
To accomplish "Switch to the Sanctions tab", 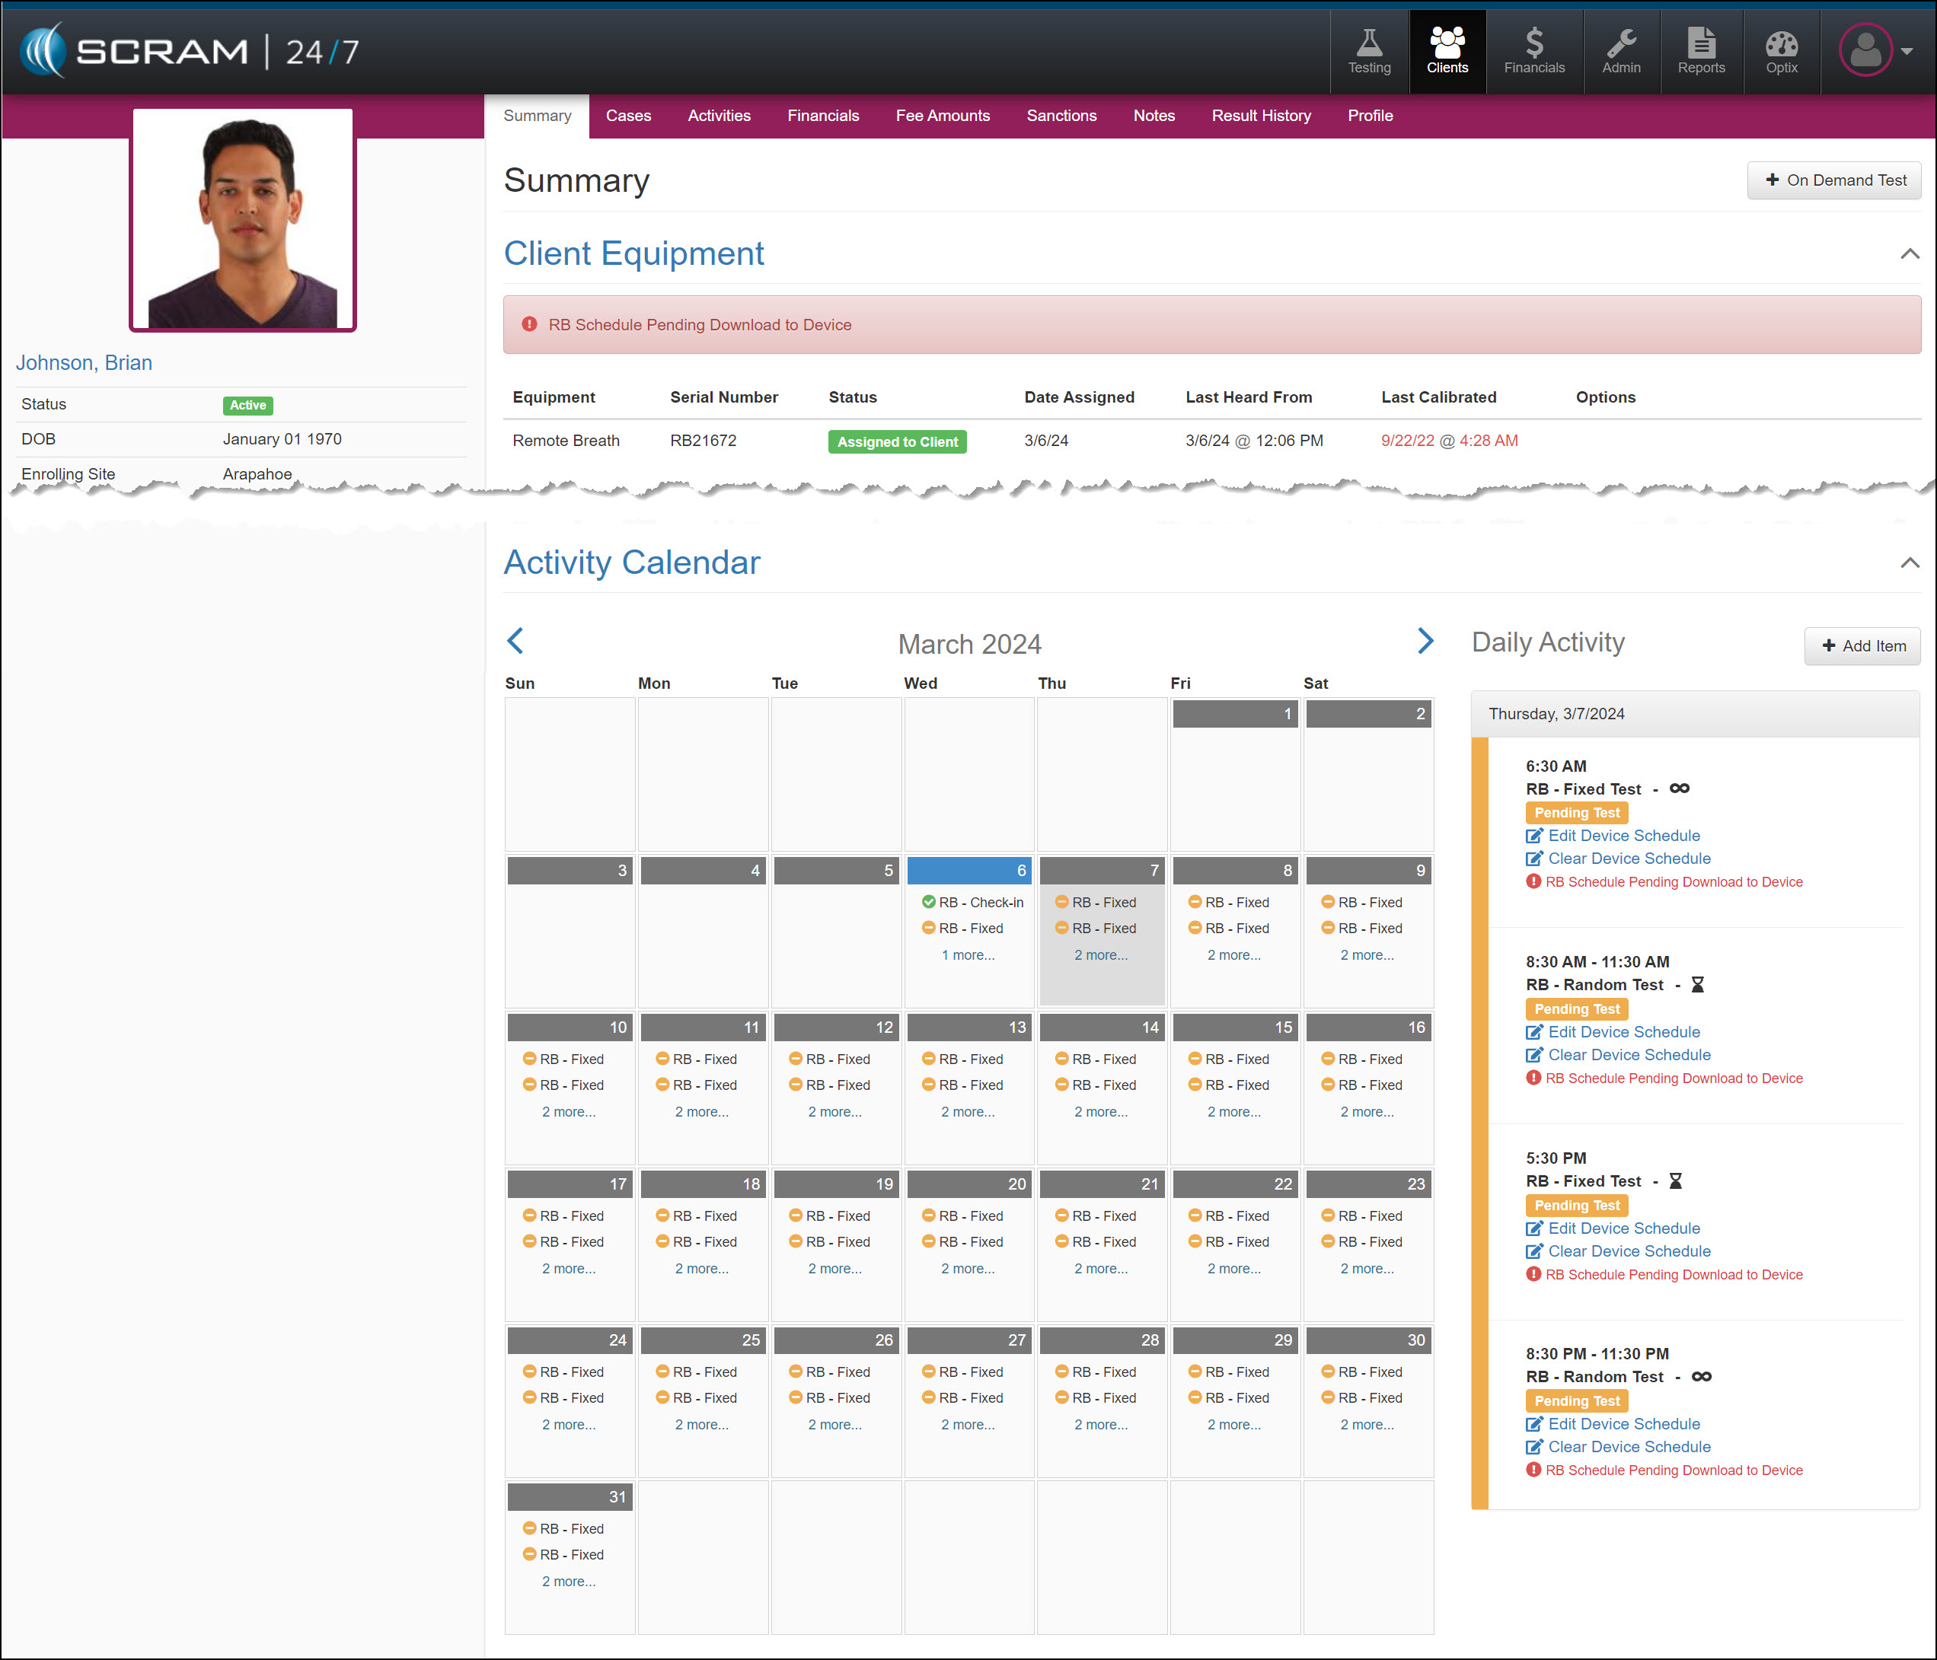I will coord(1061,116).
